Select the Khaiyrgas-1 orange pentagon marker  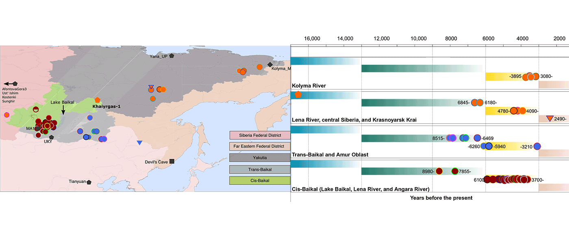(x=98, y=100)
